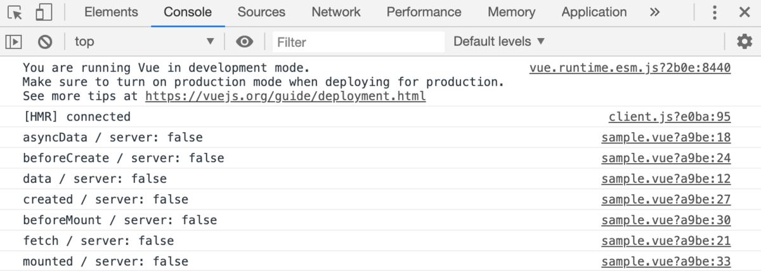Switch to the Elements tab
This screenshot has width=761, height=271.
click(111, 13)
